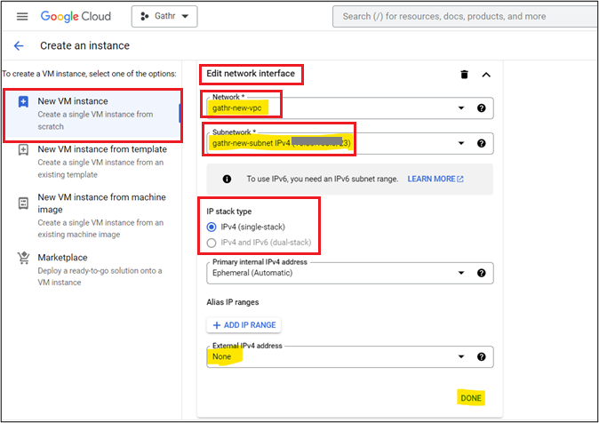Open the LEARN MORE link
This screenshot has height=423, width=599.
pos(435,179)
